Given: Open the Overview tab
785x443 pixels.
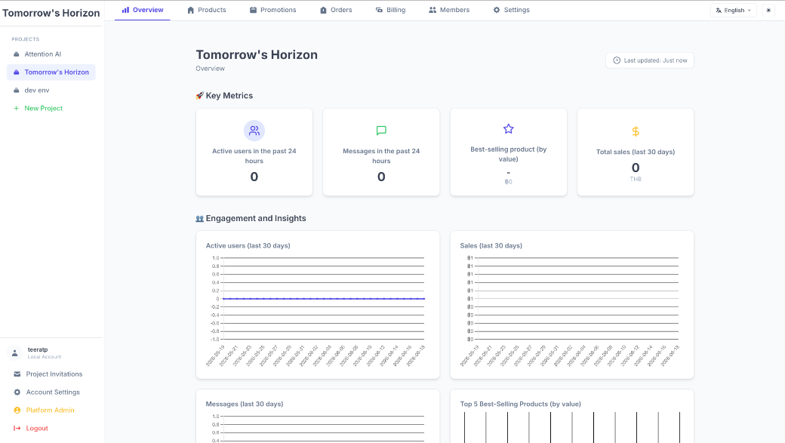Looking at the screenshot, I should [x=143, y=10].
